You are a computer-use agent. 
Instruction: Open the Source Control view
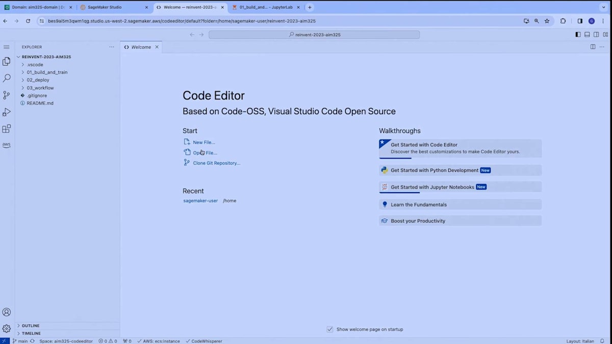pyautogui.click(x=7, y=95)
